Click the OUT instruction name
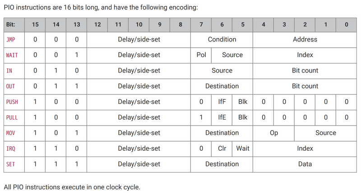The width and height of the screenshot is (361, 193). (x=10, y=86)
